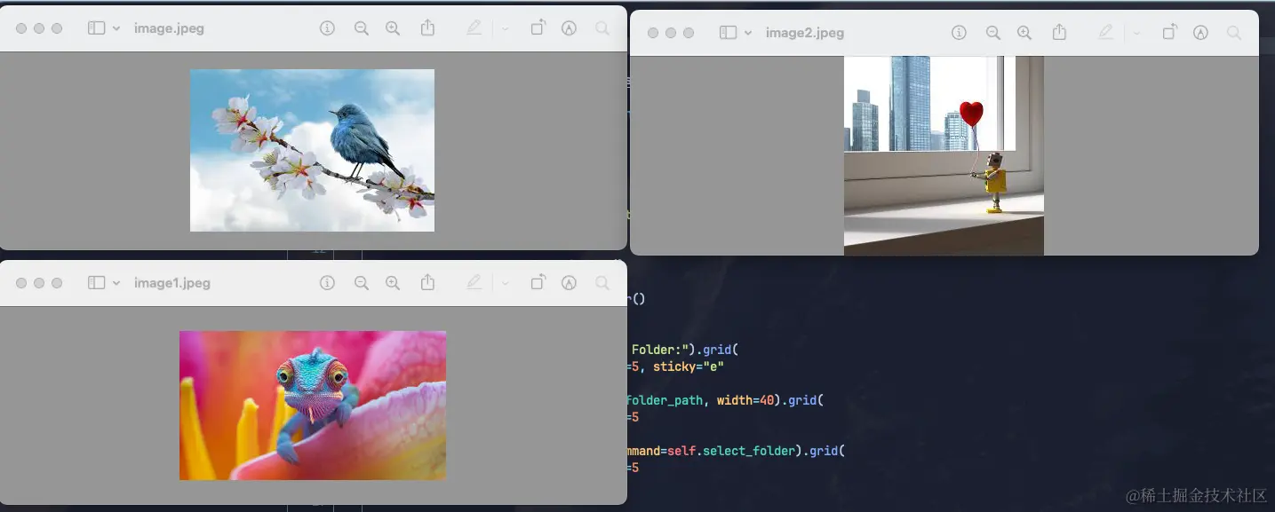Open search in image1.jpeg window

[602, 283]
